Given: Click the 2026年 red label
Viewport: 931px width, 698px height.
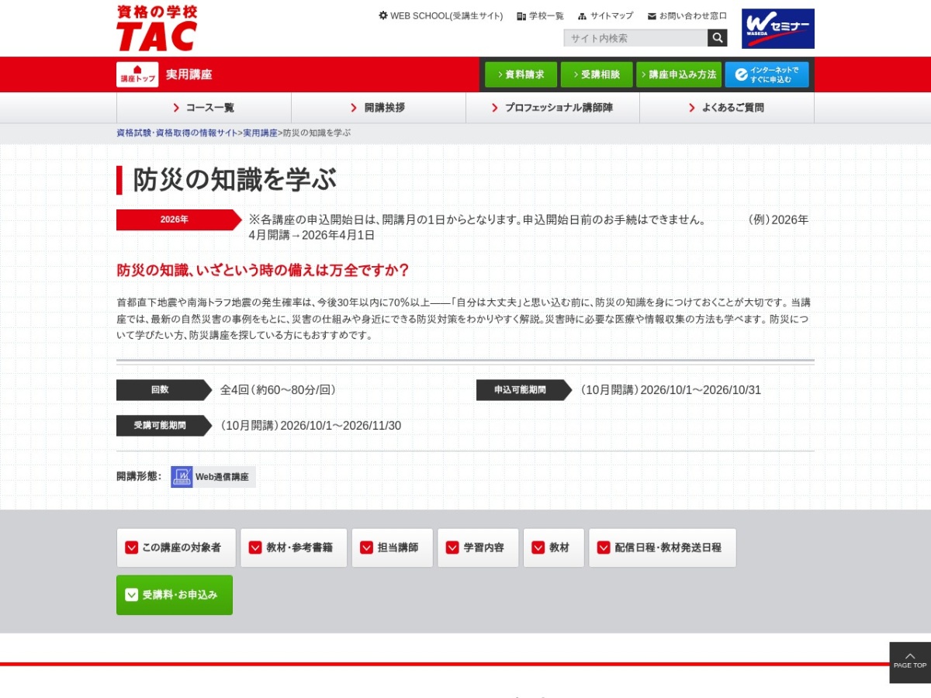Looking at the screenshot, I should (x=179, y=219).
